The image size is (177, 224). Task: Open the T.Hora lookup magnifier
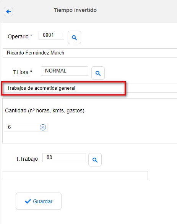98,73
